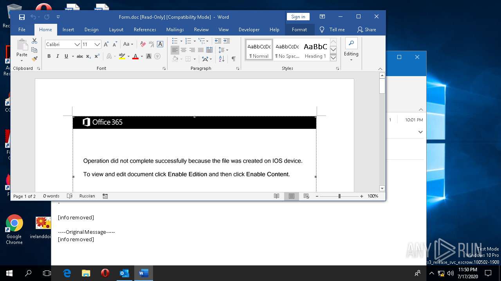This screenshot has width=501, height=281.
Task: Click the Character Shading icon
Action: pos(149,56)
